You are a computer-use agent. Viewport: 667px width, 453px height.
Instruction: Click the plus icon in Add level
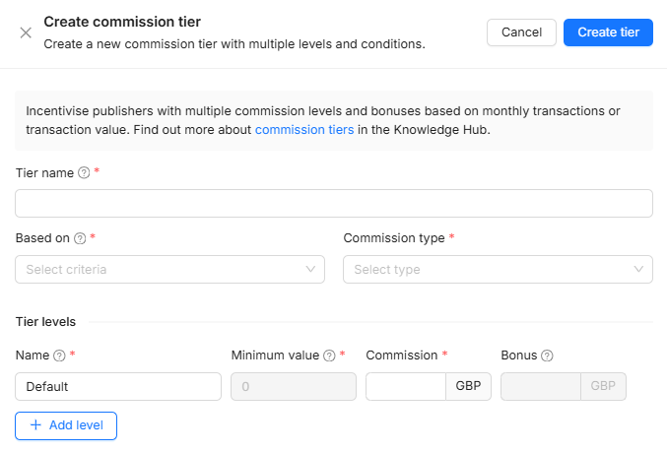[36, 425]
